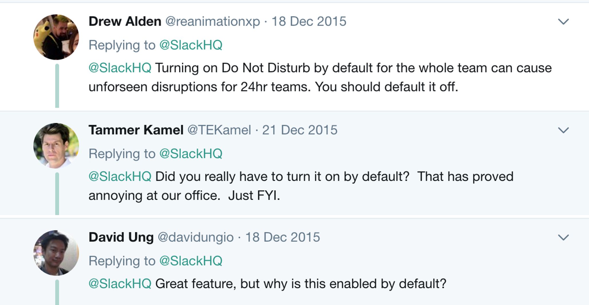
Task: Click @SlackHQ in Drew's Replying to line
Action: [191, 45]
